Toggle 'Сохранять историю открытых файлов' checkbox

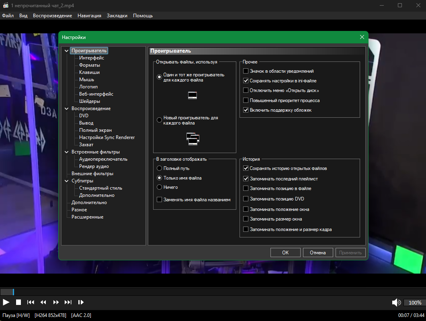point(246,168)
